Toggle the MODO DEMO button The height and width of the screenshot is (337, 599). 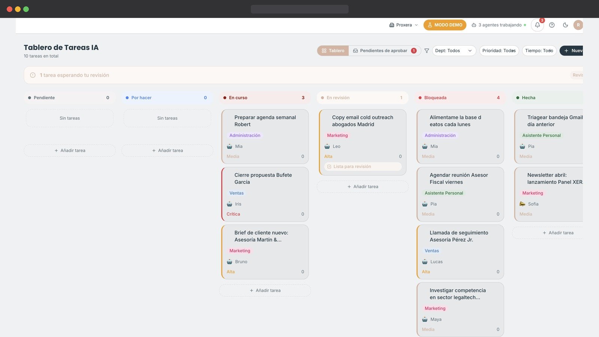point(445,25)
